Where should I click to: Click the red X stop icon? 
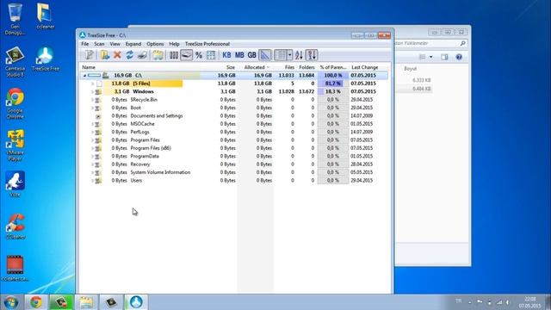(117, 55)
